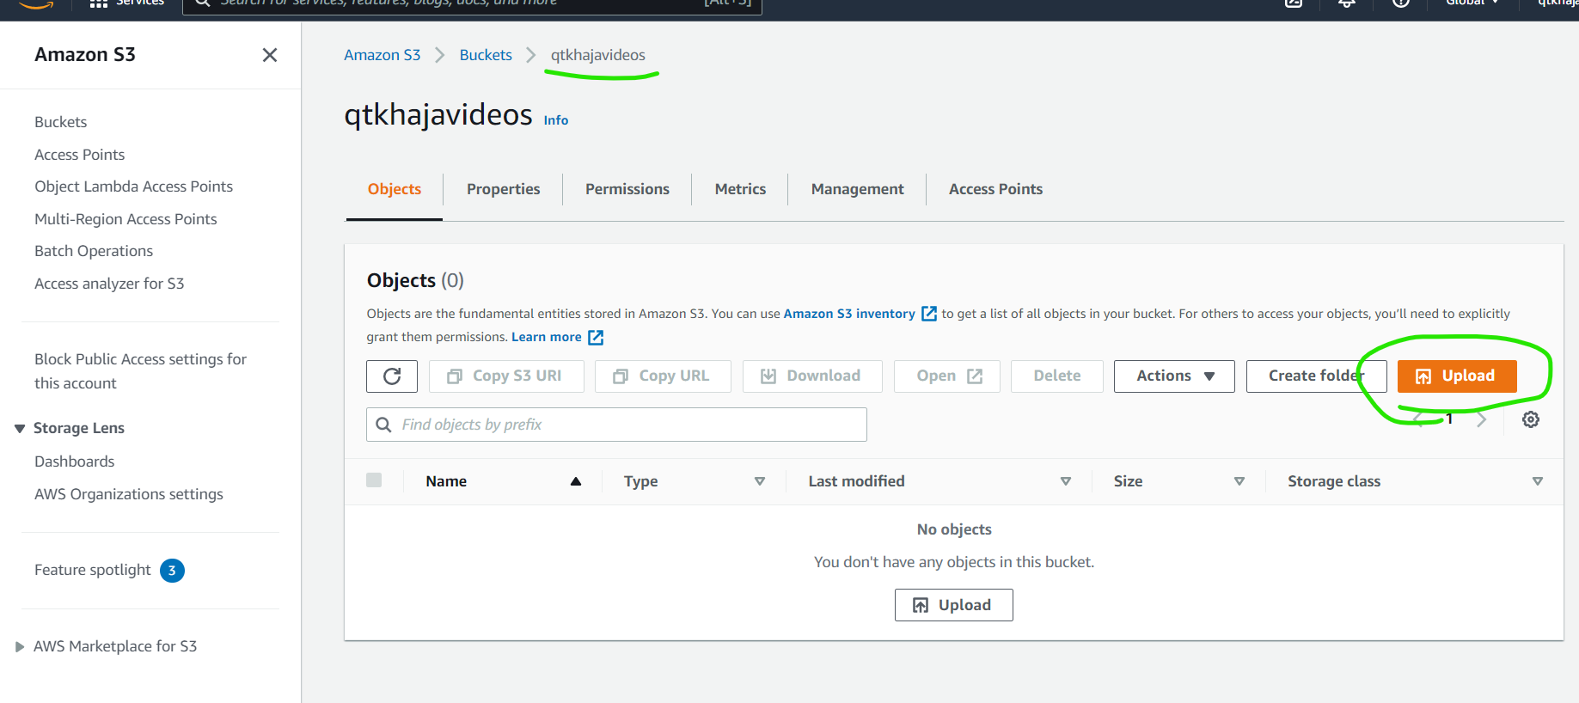The image size is (1579, 703).
Task: Click the Download button
Action: tap(812, 376)
